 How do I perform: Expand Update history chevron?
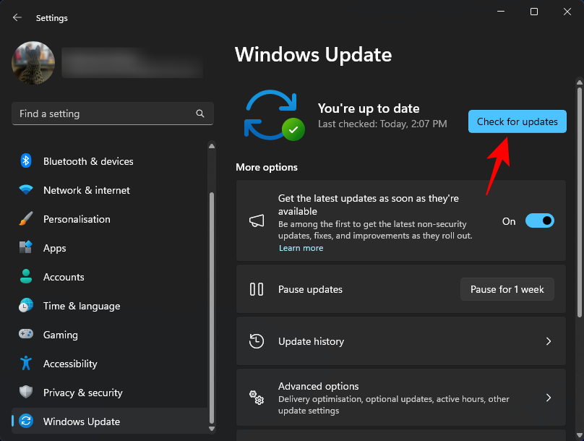coord(549,341)
